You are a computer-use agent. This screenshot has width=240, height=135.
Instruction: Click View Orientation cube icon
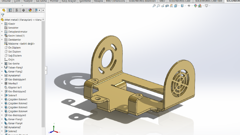point(176,6)
